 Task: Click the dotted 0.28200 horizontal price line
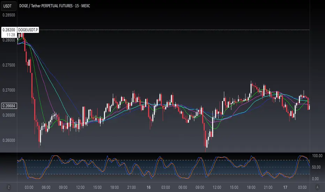[174, 30]
